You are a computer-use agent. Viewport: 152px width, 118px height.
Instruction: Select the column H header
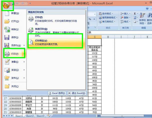(108, 37)
